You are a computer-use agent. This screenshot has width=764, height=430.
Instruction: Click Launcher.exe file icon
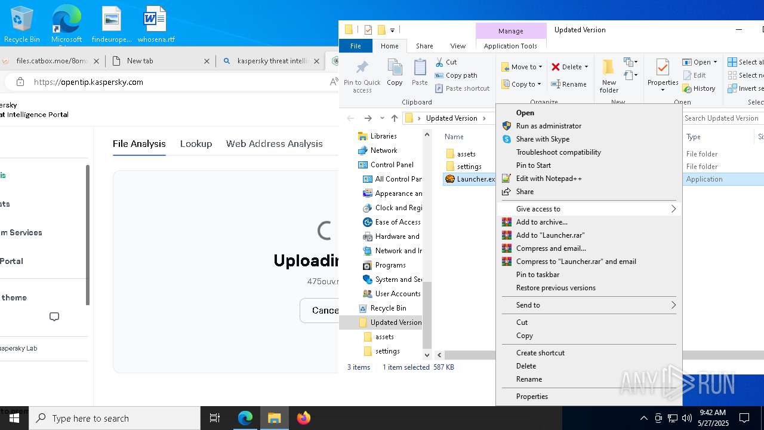click(x=450, y=179)
